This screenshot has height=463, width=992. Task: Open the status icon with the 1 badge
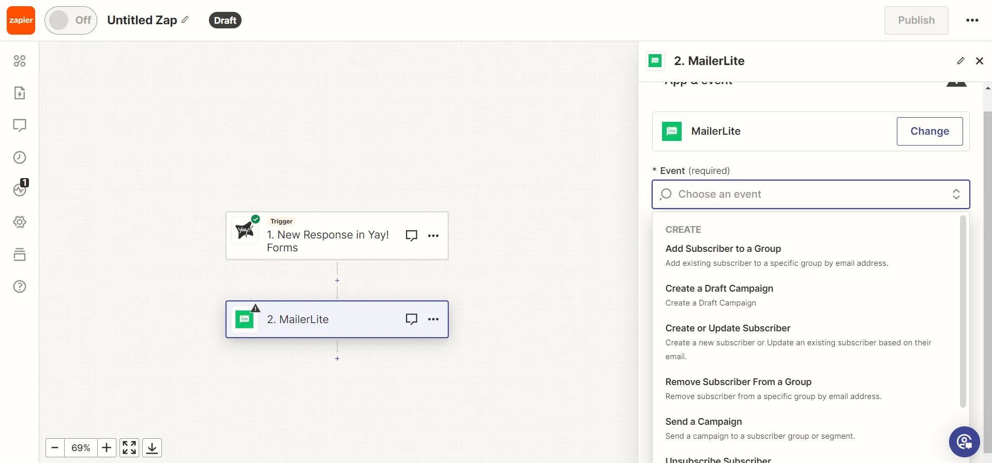tap(20, 189)
